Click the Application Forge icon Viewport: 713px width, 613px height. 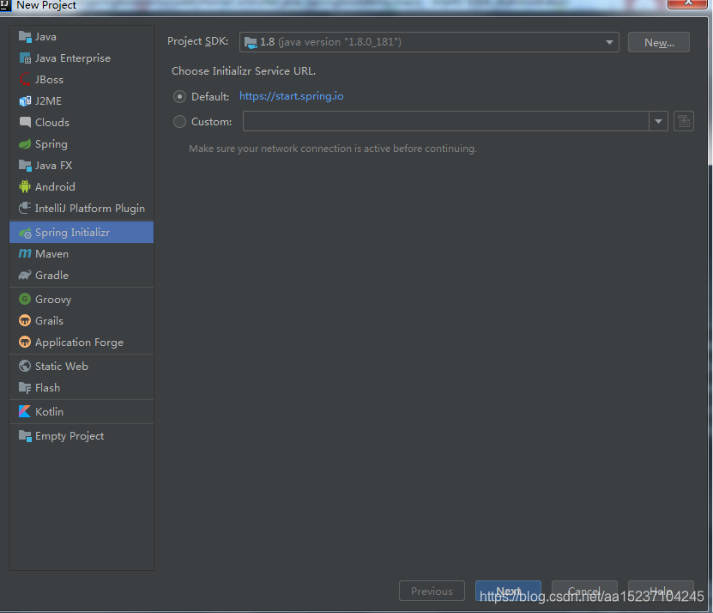click(x=25, y=342)
